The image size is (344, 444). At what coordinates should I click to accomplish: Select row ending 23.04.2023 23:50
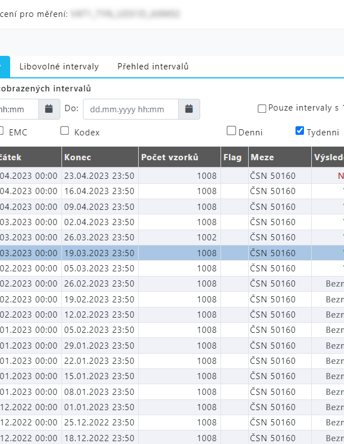click(x=172, y=176)
